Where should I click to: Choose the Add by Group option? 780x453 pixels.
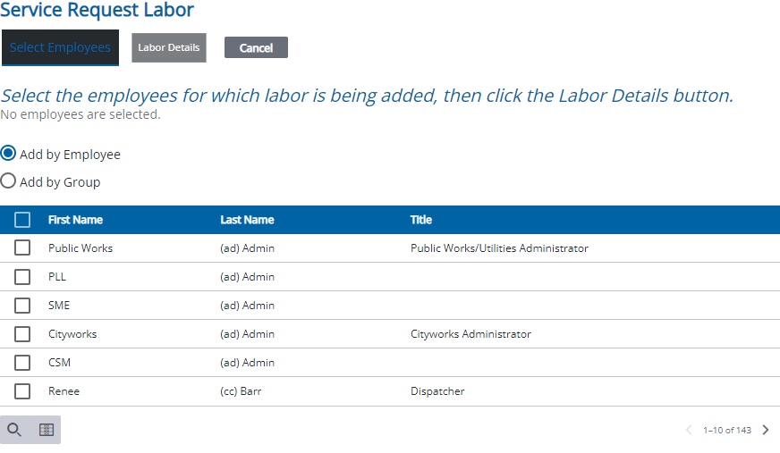click(9, 181)
